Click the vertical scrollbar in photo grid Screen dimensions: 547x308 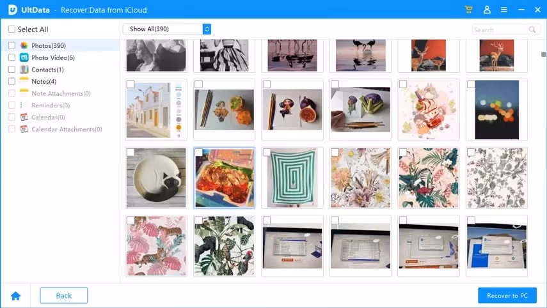pyautogui.click(x=543, y=55)
